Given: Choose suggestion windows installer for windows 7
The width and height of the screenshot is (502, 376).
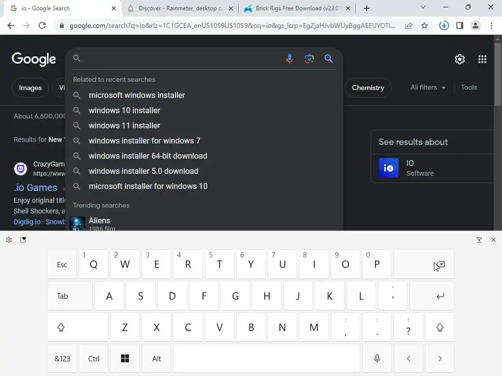Looking at the screenshot, I should 204,141.
